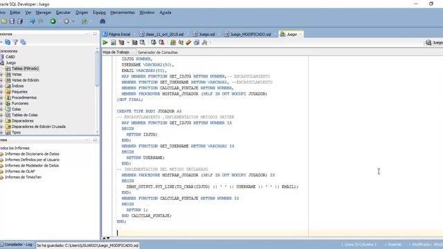Click the Run Script icon in worksheet toolbar
The height and width of the screenshot is (249, 443).
click(x=114, y=43)
